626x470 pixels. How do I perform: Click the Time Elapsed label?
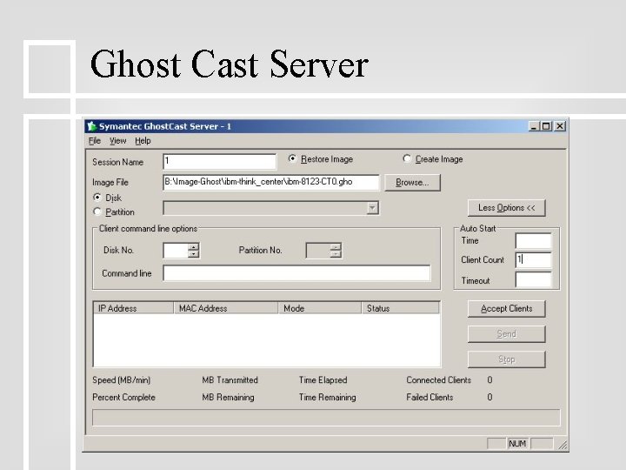(323, 380)
